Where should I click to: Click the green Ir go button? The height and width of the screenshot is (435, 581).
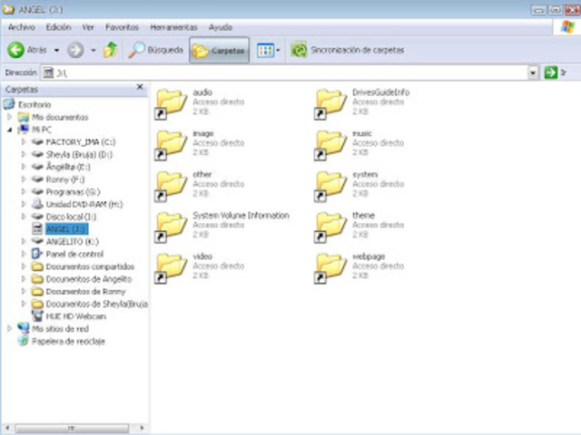(x=551, y=72)
